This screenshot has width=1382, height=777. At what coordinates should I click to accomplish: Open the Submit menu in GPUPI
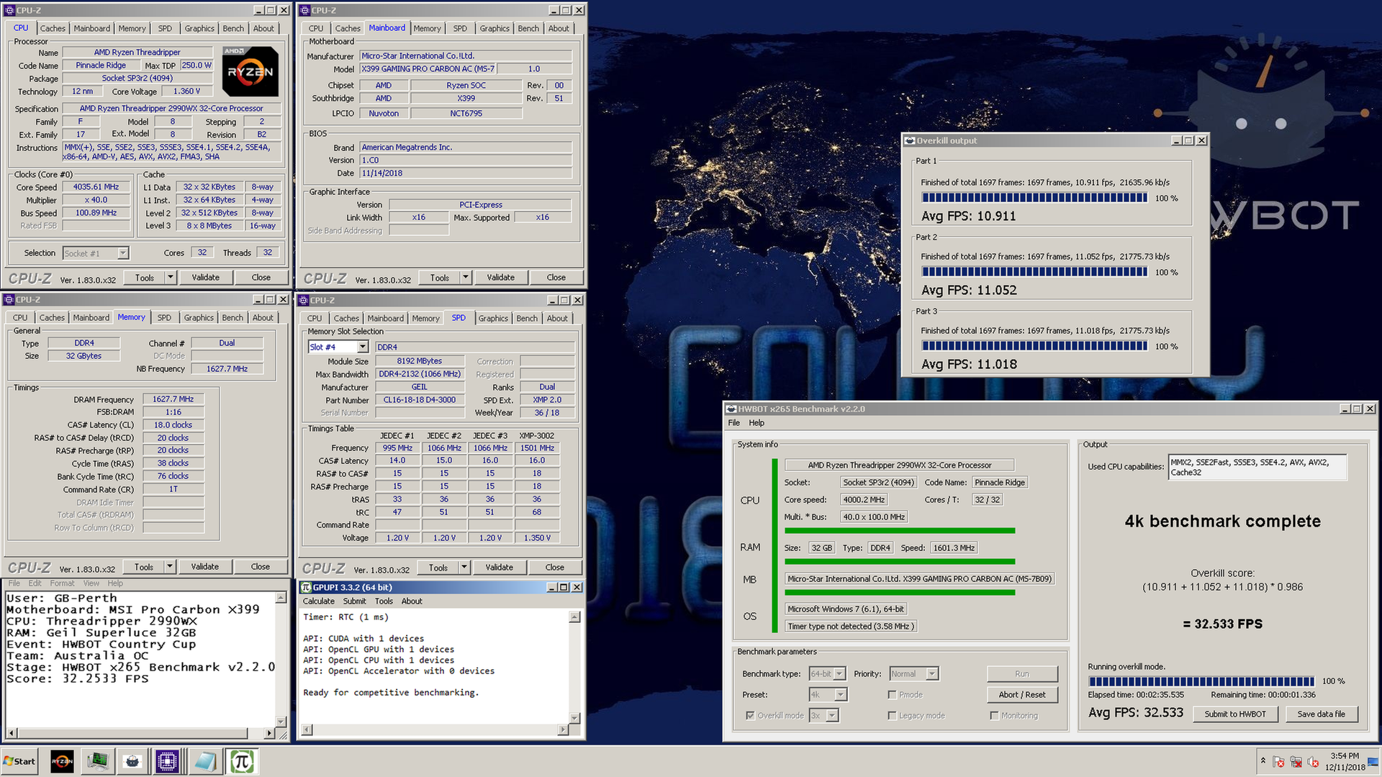pyautogui.click(x=354, y=601)
